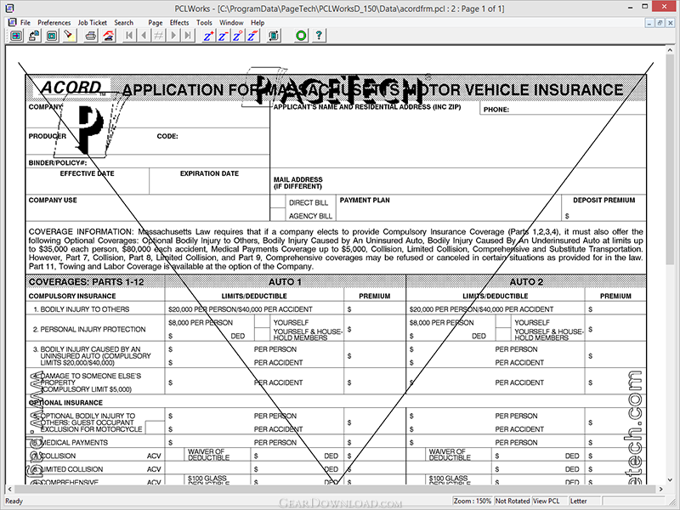
Task: Click the green circle toolbar icon
Action: click(301, 36)
